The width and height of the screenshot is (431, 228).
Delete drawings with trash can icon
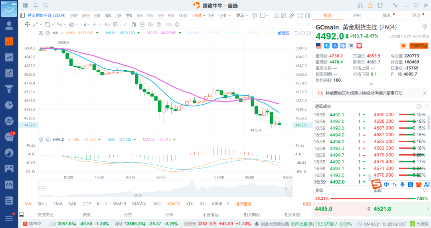tap(158, 24)
